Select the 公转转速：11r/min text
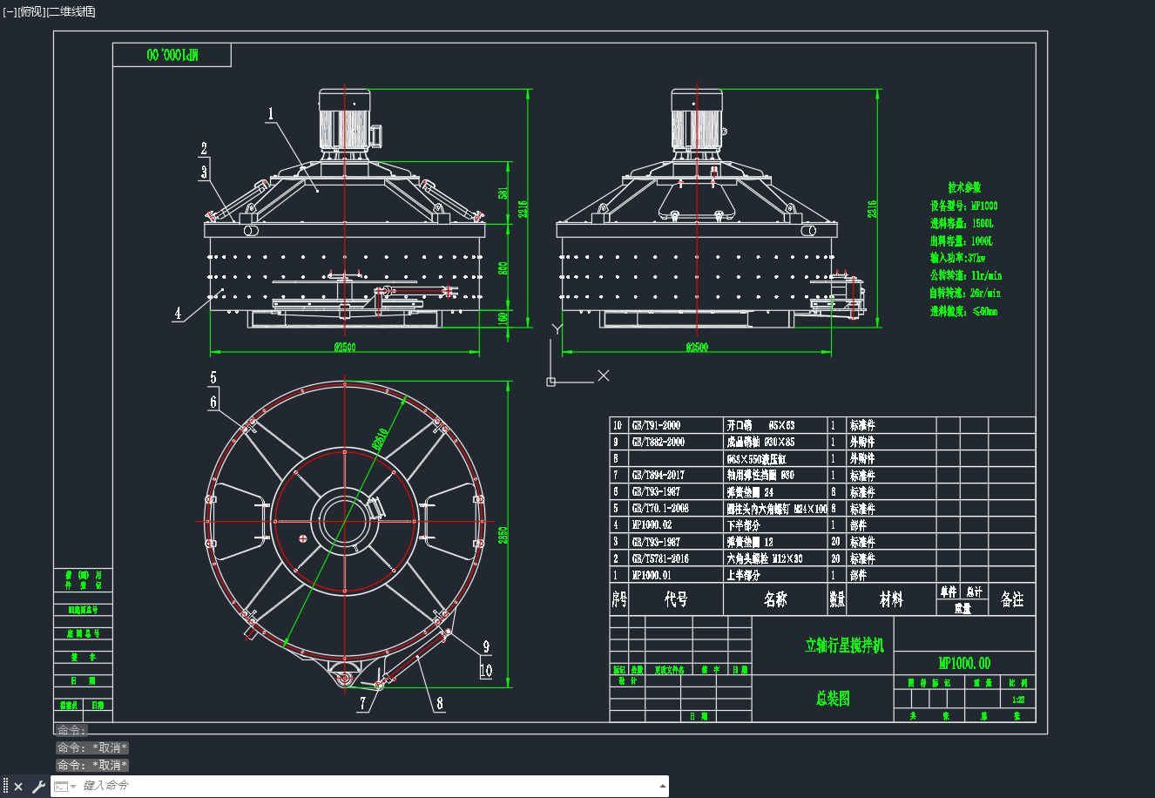 (966, 275)
